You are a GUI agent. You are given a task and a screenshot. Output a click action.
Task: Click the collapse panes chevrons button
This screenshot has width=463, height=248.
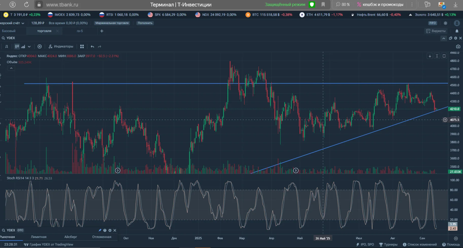(437, 56)
